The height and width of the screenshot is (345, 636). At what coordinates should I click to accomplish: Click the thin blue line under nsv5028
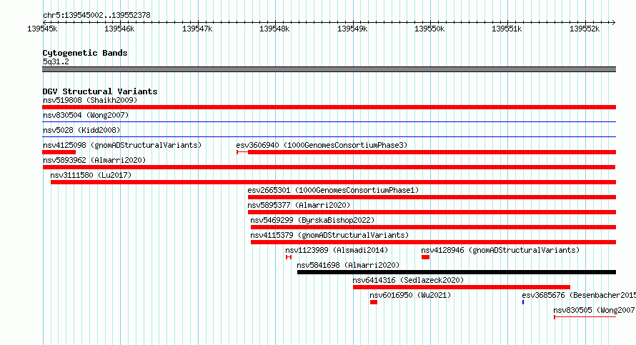pos(329,137)
